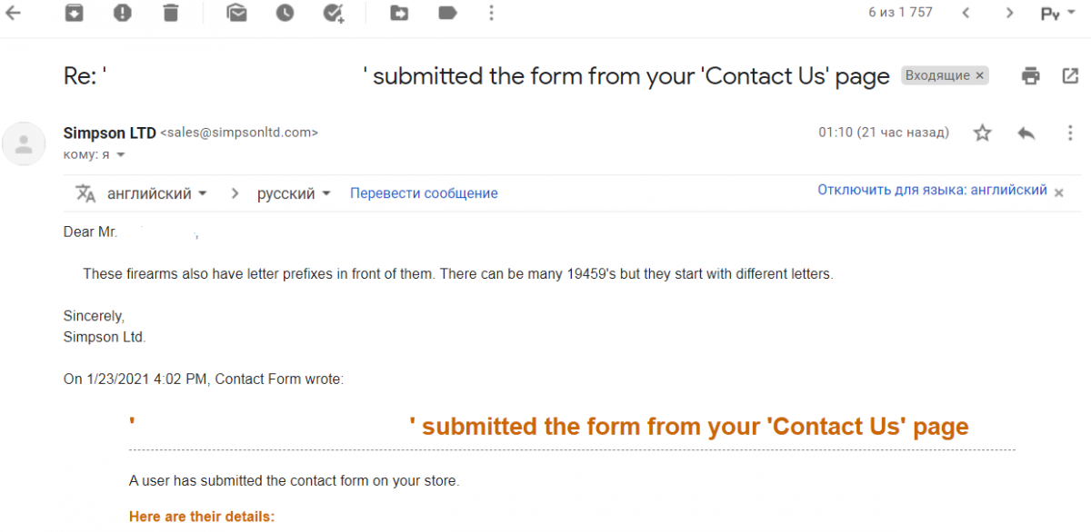This screenshot has height=532, width=1091.
Task: Add the email to tasks
Action: 334,13
